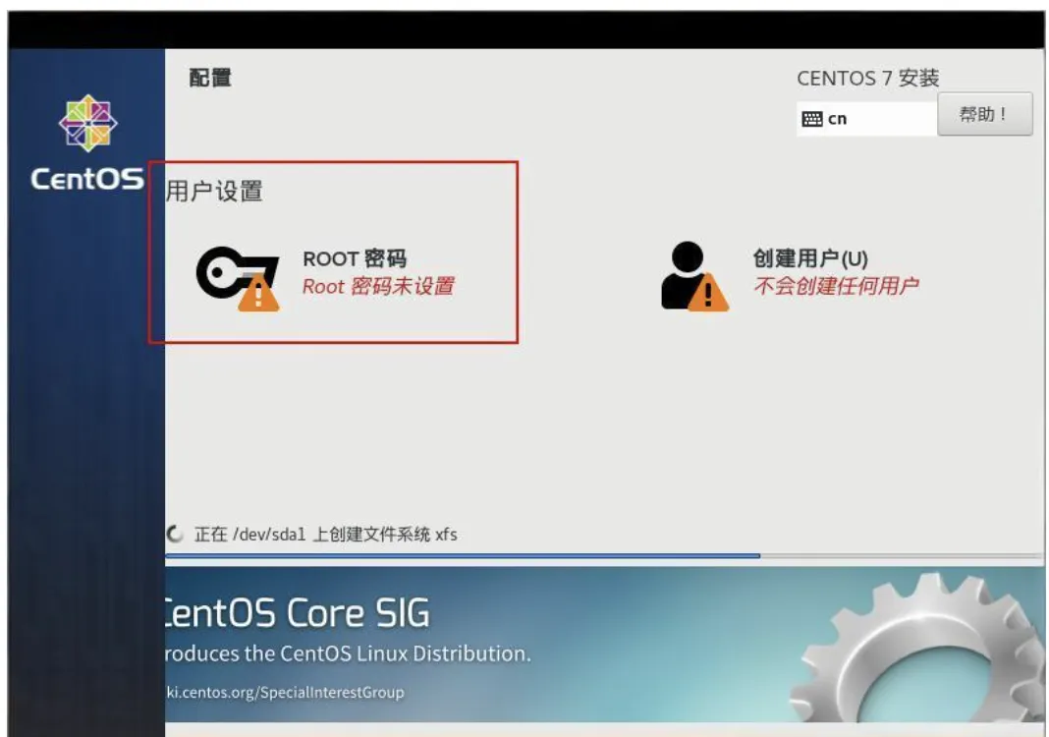This screenshot has height=737, width=1049.
Task: Select the cn keyboard layout field
Action: 866,119
